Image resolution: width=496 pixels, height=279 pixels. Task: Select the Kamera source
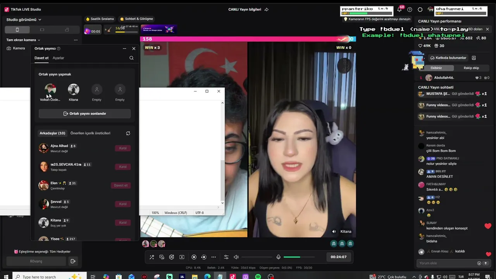(16, 48)
